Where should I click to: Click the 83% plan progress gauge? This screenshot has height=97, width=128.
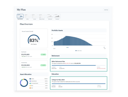coord(34,39)
